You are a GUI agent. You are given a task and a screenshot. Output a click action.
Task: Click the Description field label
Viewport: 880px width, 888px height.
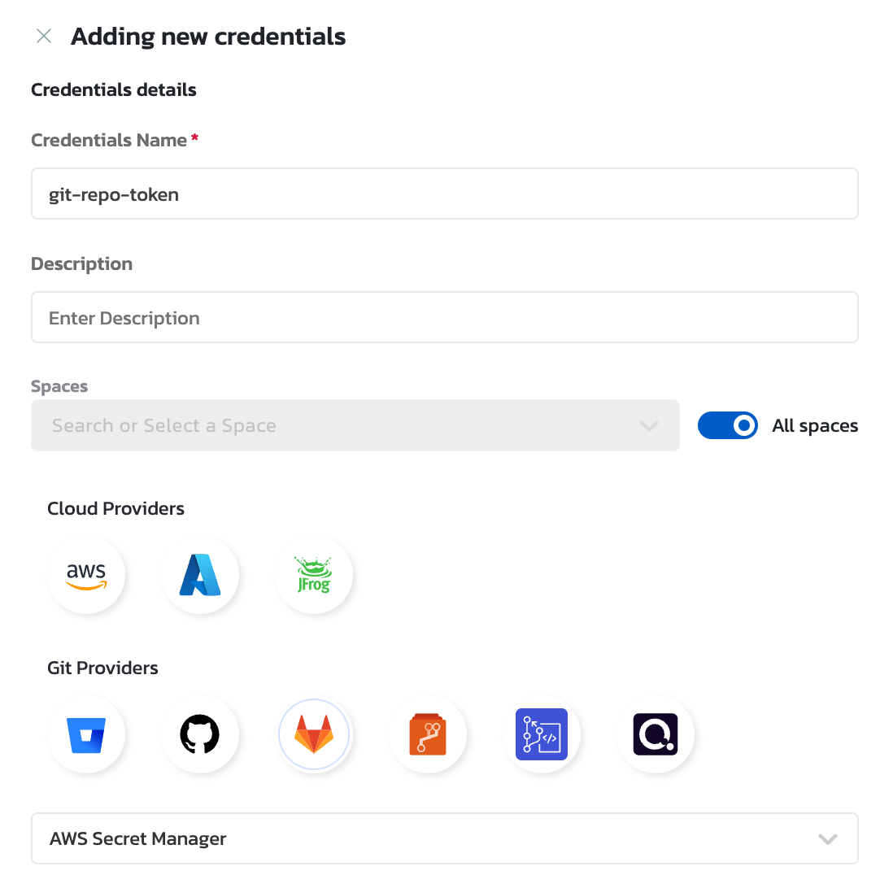pos(81,264)
